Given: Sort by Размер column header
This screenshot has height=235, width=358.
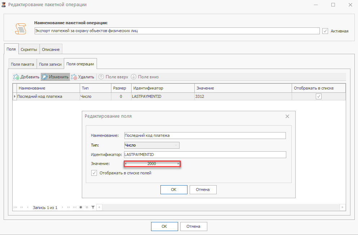Looking at the screenshot, I should pos(121,88).
